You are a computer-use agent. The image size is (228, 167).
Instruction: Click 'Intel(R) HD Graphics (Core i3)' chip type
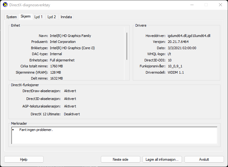tap(72, 48)
